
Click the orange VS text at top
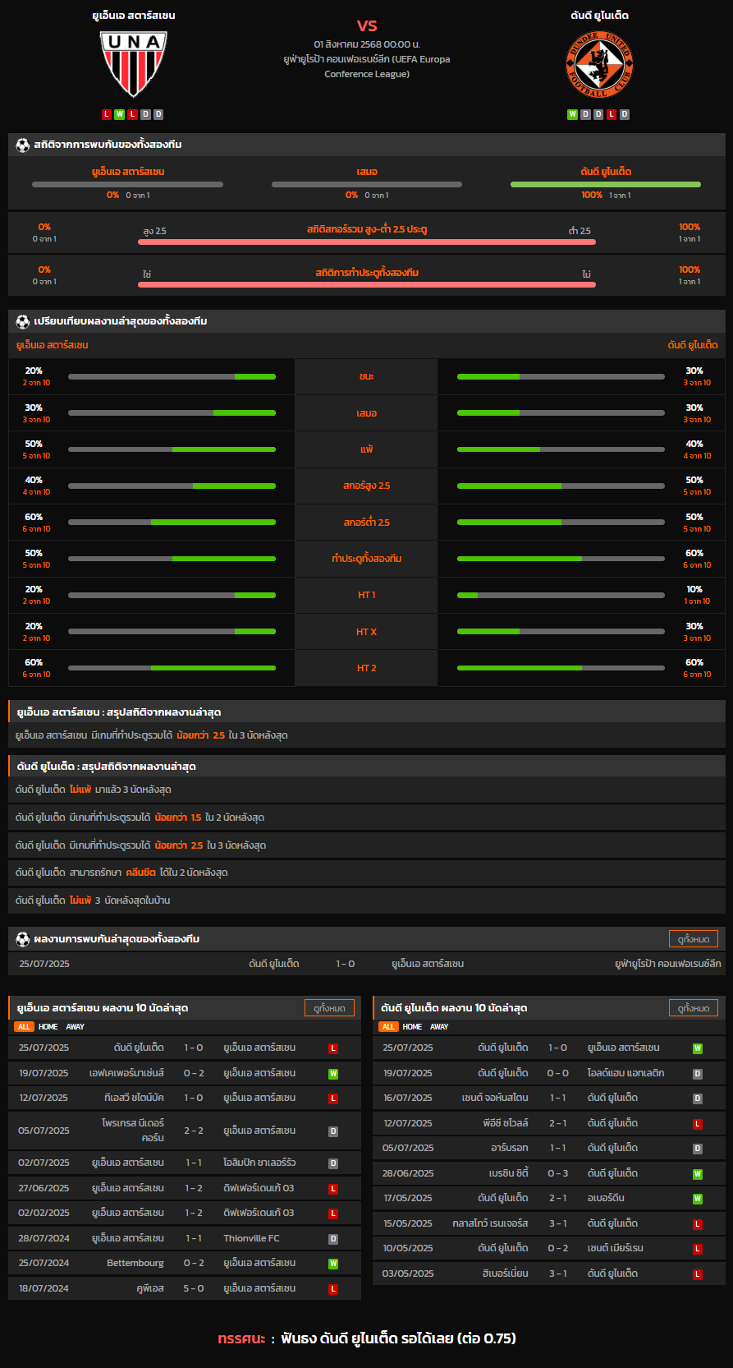pyautogui.click(x=367, y=25)
